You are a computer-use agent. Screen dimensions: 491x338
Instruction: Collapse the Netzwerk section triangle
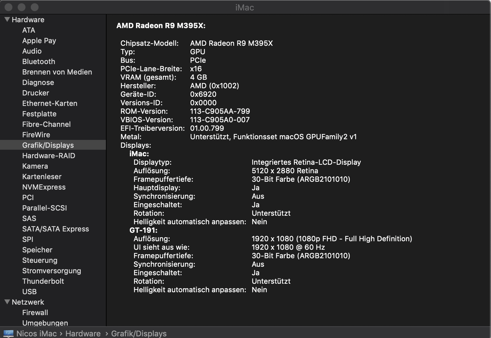coord(7,302)
